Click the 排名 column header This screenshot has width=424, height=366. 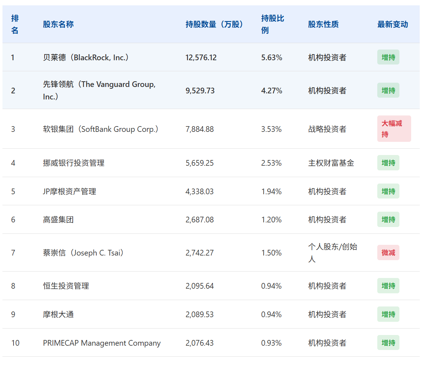15,24
